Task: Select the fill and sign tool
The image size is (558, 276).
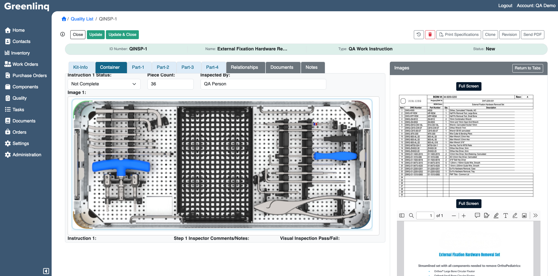Action: (x=487, y=216)
